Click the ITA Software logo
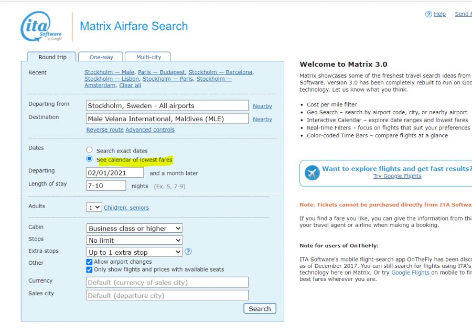The width and height of the screenshot is (472, 335). point(41,27)
